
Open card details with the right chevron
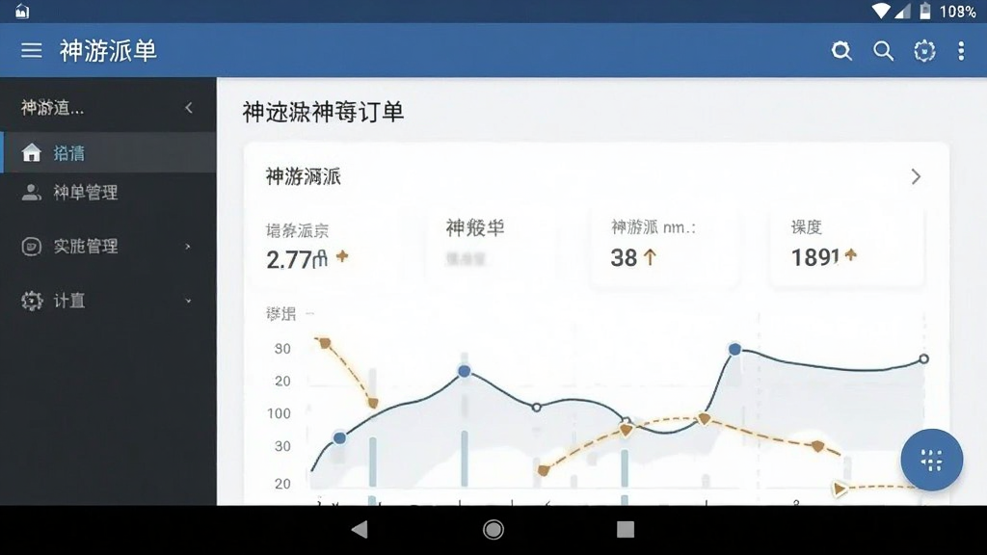click(x=916, y=177)
